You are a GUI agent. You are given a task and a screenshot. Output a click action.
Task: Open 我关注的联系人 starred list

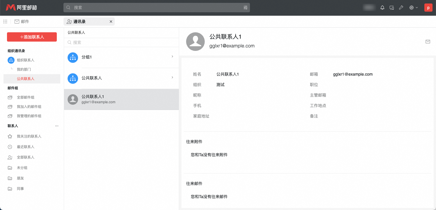29,136
